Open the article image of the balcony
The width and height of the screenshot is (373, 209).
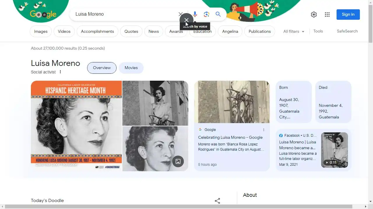[x=232, y=102]
